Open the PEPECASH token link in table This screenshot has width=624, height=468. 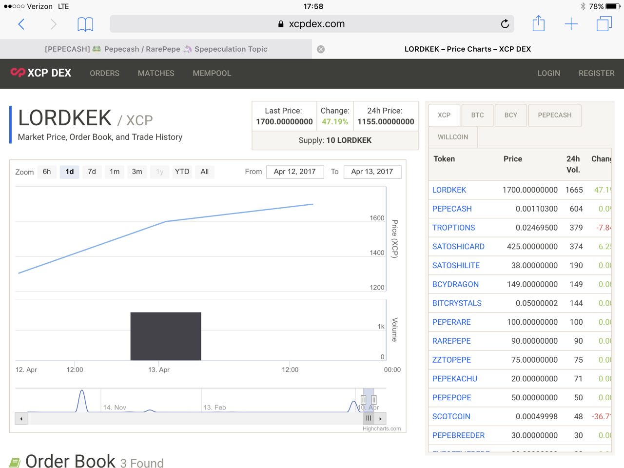tap(452, 209)
